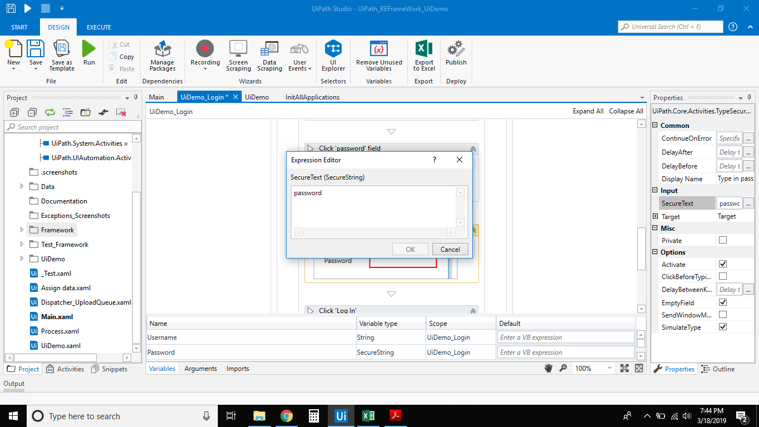Click Remove Unused Variables
The height and width of the screenshot is (427, 759).
379,56
